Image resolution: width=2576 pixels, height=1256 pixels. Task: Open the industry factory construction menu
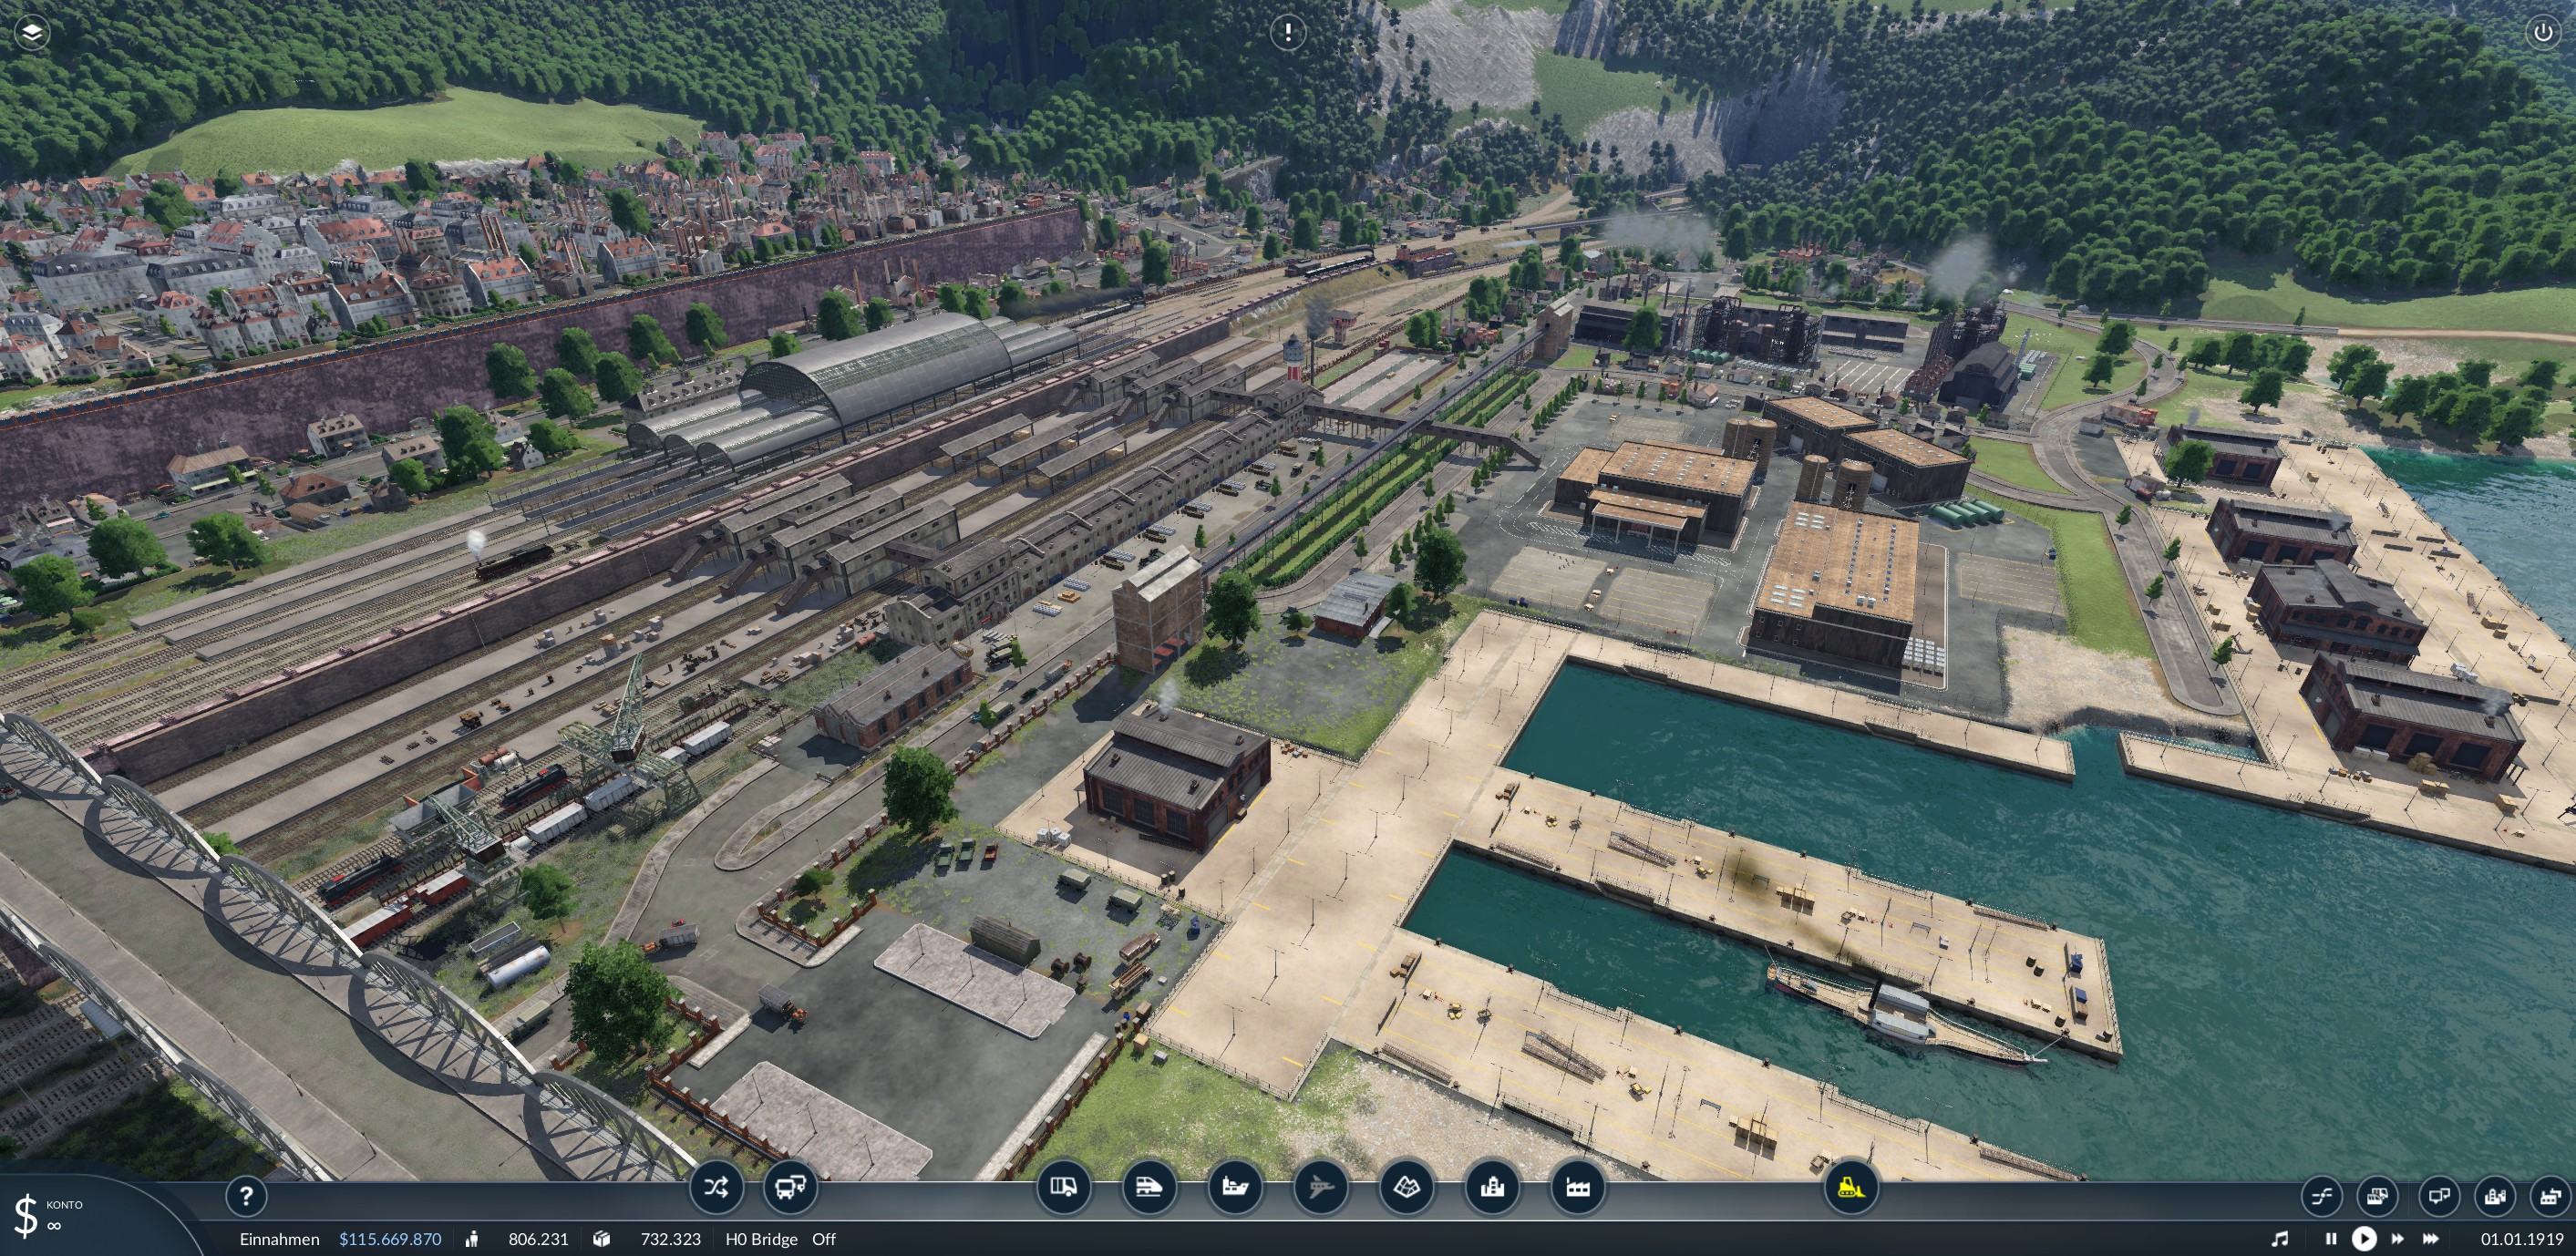click(x=1578, y=1188)
